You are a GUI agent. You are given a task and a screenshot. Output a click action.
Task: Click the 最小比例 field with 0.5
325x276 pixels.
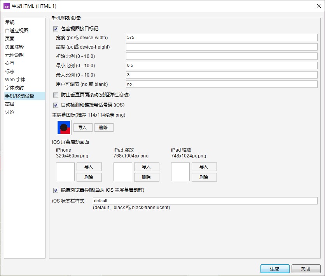[x=222, y=65]
